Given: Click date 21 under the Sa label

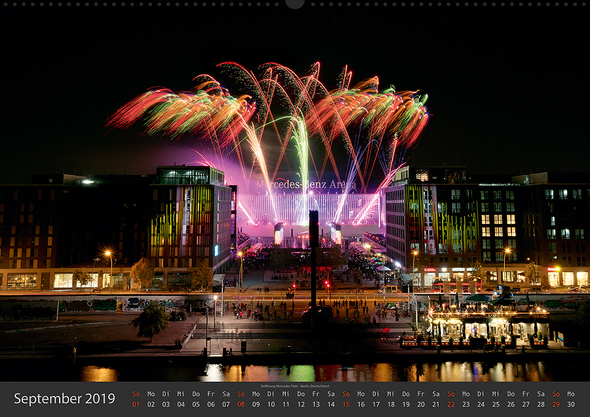Looking at the screenshot, I should 436,405.
